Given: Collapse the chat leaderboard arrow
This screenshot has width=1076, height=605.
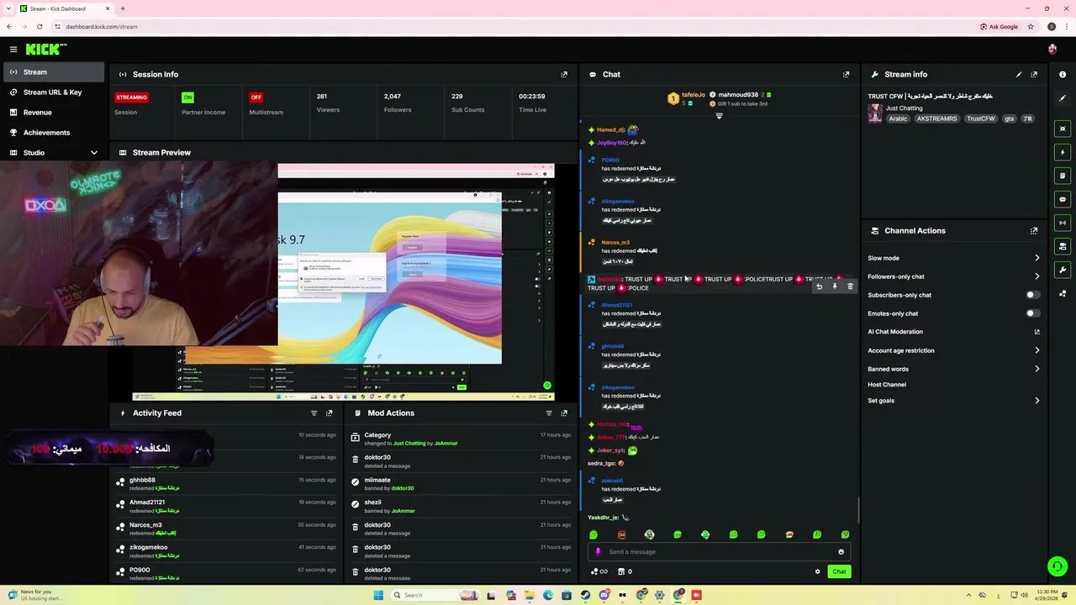Looking at the screenshot, I should pos(719,116).
